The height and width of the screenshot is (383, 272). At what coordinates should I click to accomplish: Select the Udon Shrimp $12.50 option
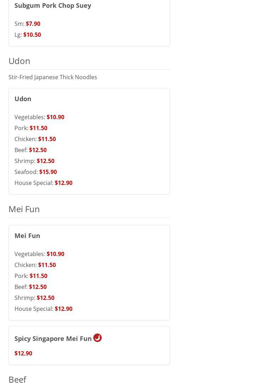(x=45, y=161)
